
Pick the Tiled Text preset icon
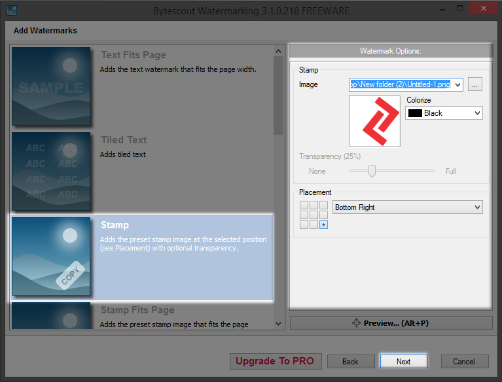51,171
